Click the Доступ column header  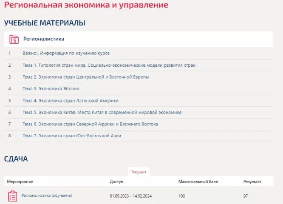tap(116, 181)
